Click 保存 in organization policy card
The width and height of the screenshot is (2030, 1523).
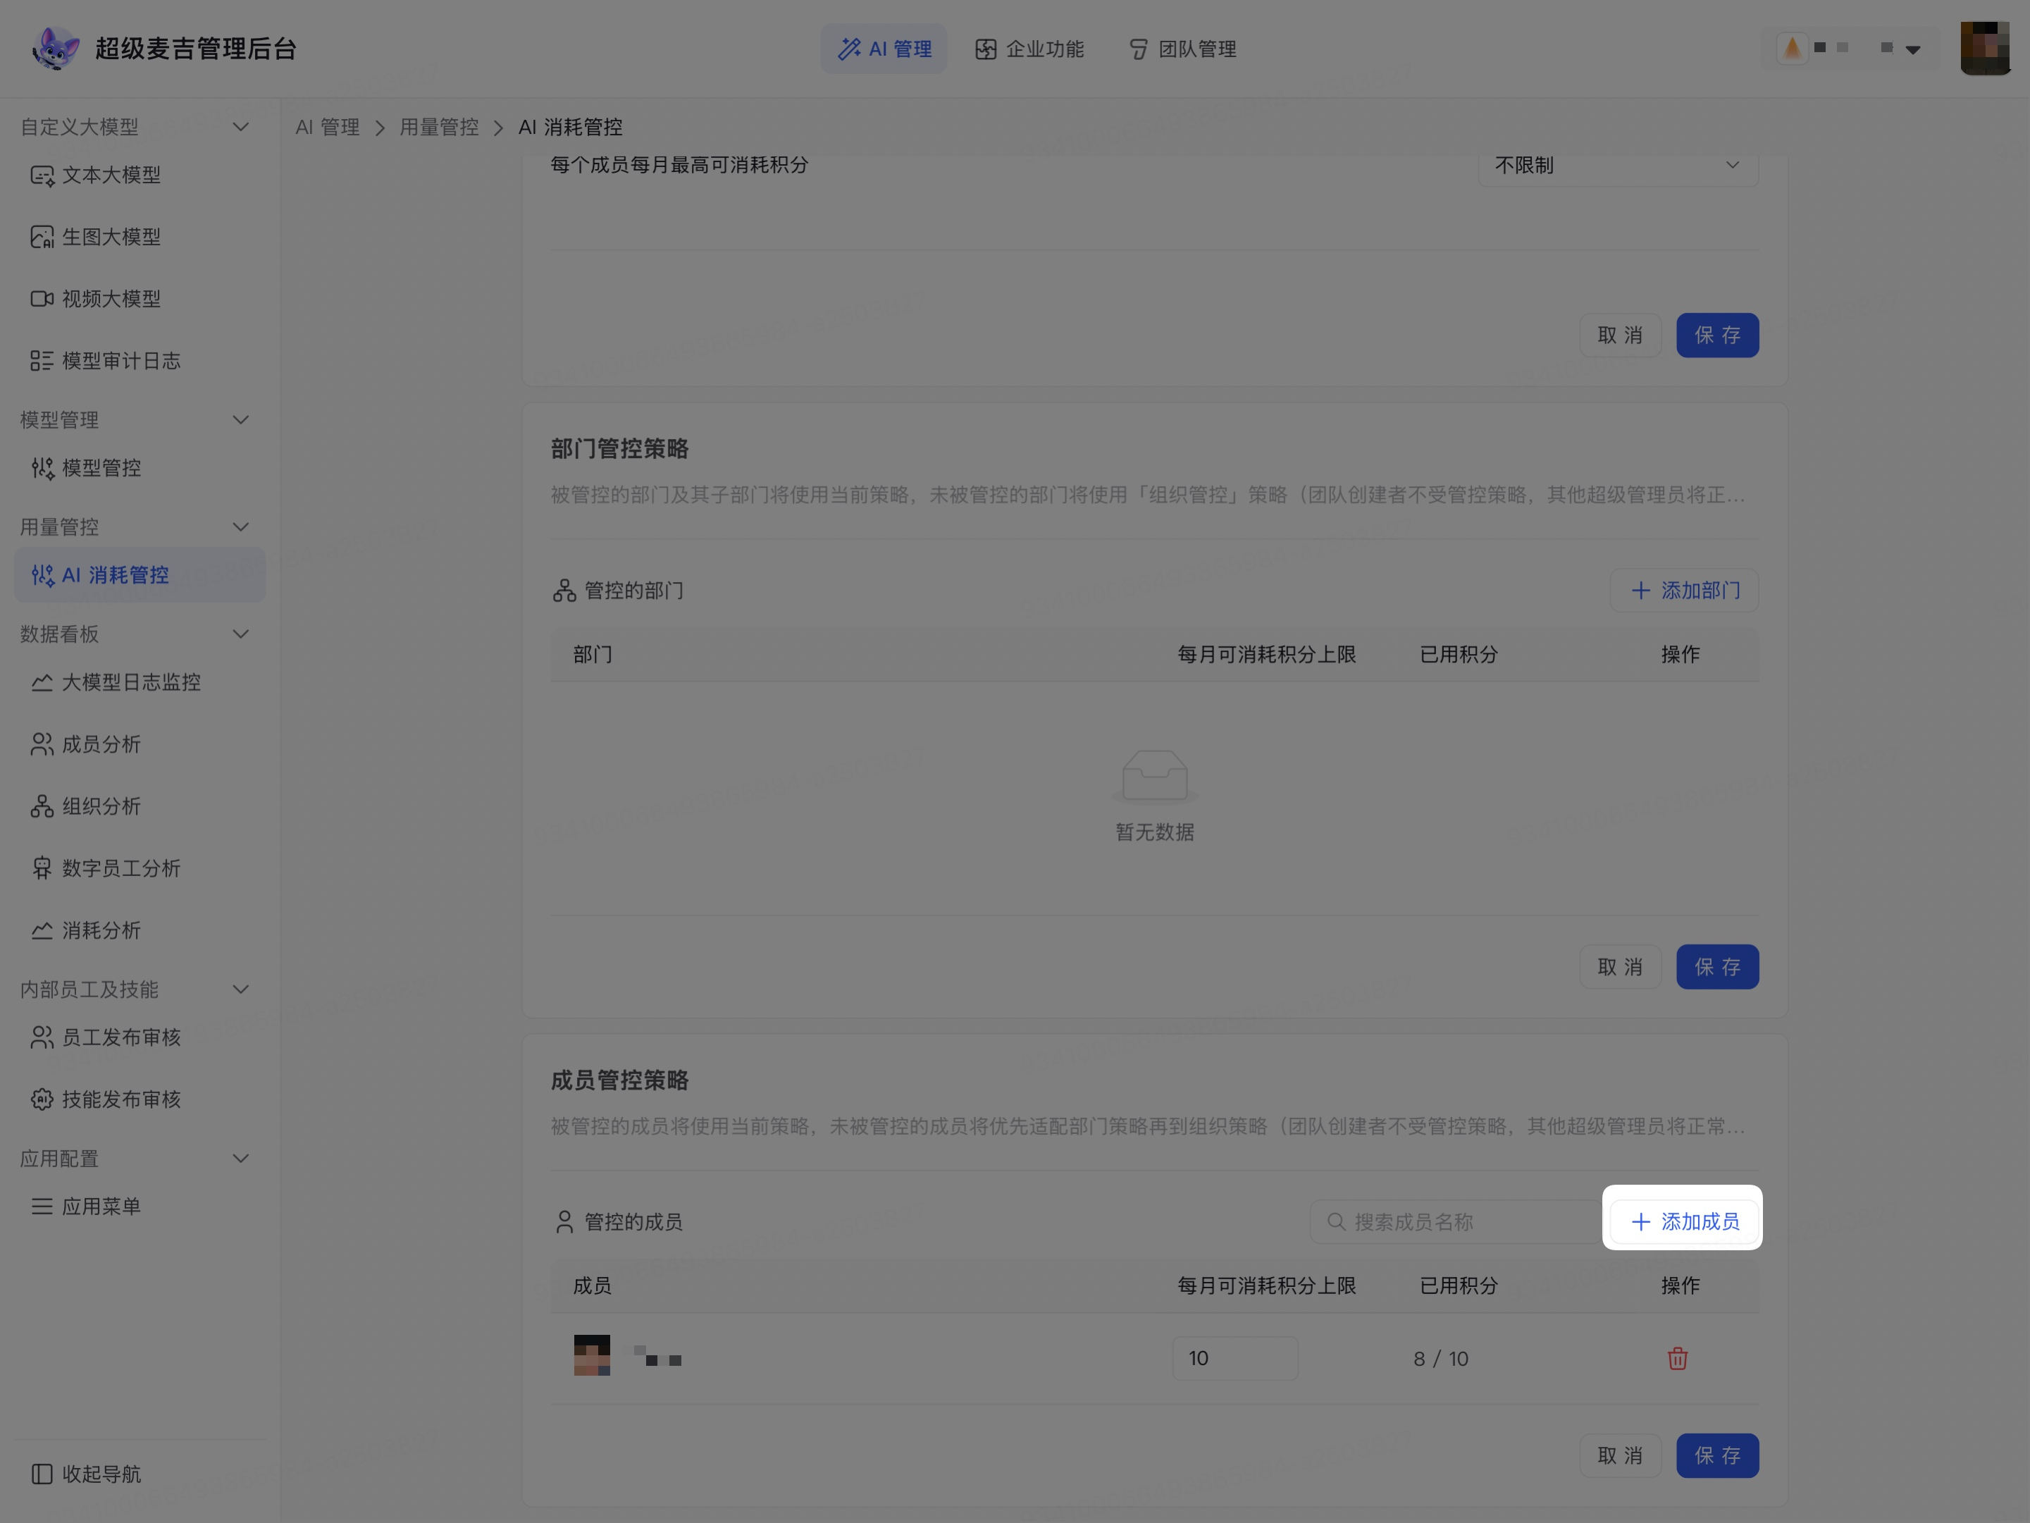1717,335
